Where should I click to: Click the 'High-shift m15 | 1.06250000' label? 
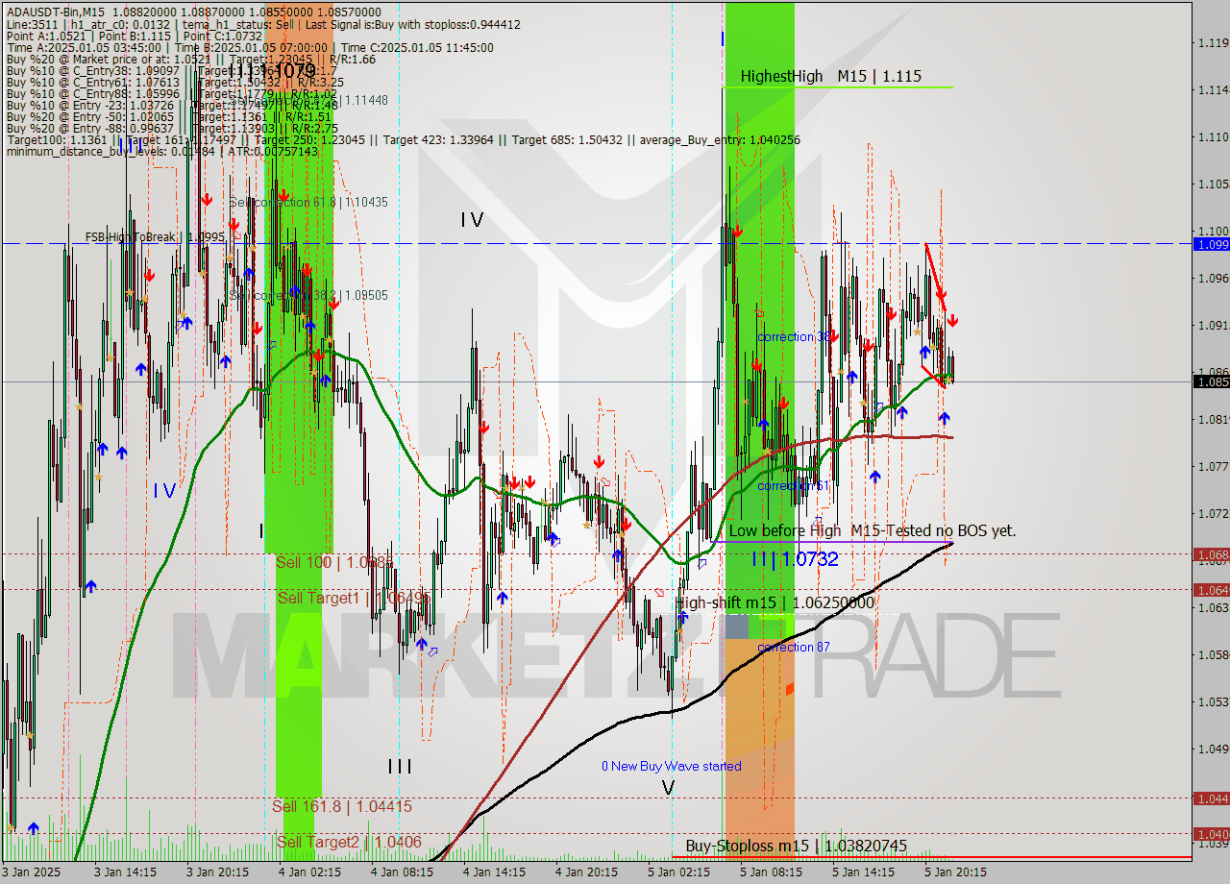tap(775, 602)
